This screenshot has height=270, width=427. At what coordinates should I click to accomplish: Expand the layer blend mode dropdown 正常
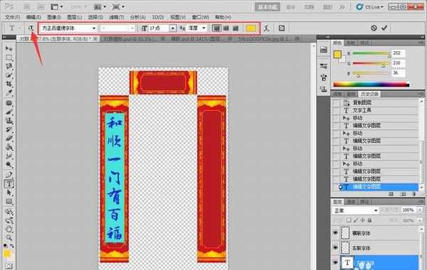point(355,210)
